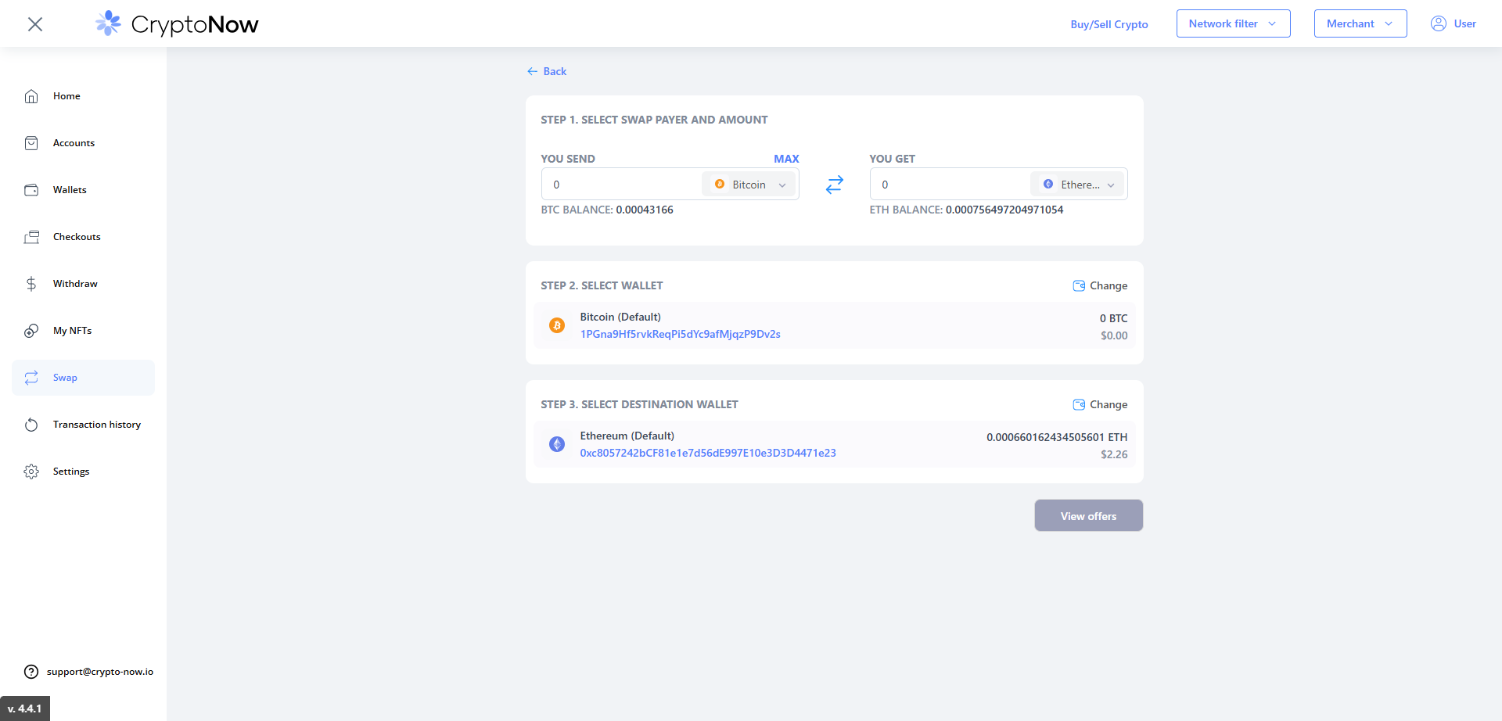The height and width of the screenshot is (721, 1502).
Task: Click the version v. 4.4.1 badge
Action: tap(25, 708)
